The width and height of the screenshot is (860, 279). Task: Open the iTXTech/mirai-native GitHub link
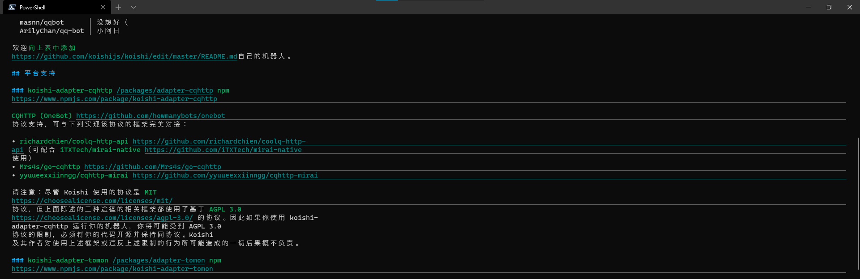[223, 150]
